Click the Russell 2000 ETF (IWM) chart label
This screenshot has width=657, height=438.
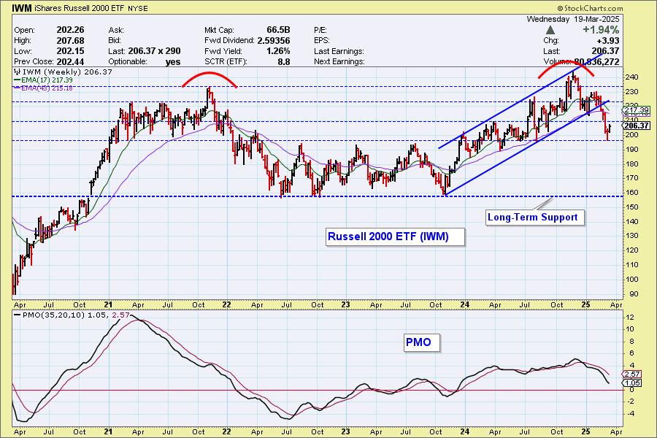(395, 237)
